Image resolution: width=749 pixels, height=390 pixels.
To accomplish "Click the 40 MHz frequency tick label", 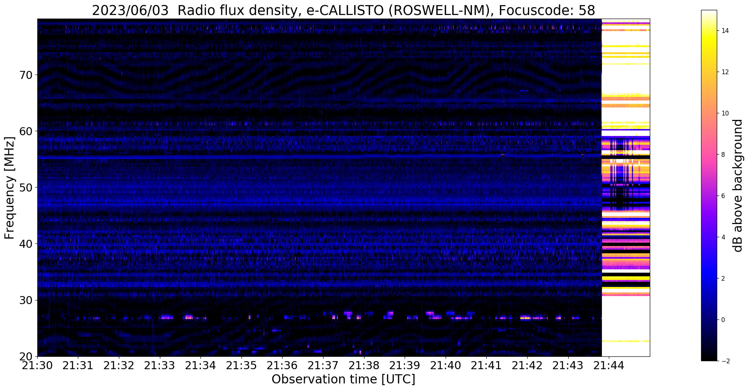I will 26,244.
